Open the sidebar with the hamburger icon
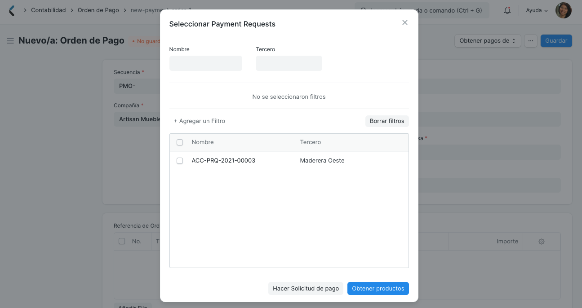The width and height of the screenshot is (582, 308). click(10, 40)
